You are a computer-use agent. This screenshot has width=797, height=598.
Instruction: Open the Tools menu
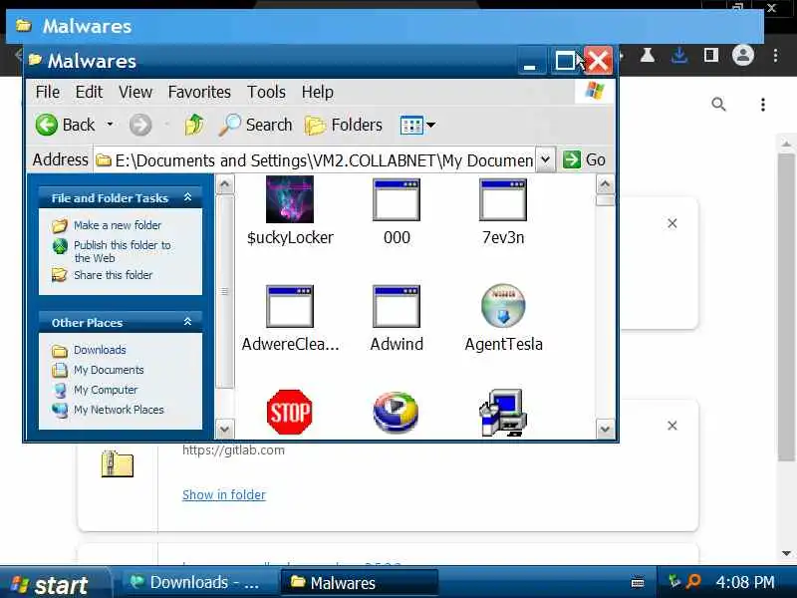[266, 92]
